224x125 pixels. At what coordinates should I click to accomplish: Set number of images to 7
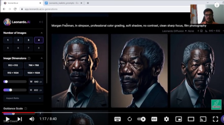tap(28, 48)
